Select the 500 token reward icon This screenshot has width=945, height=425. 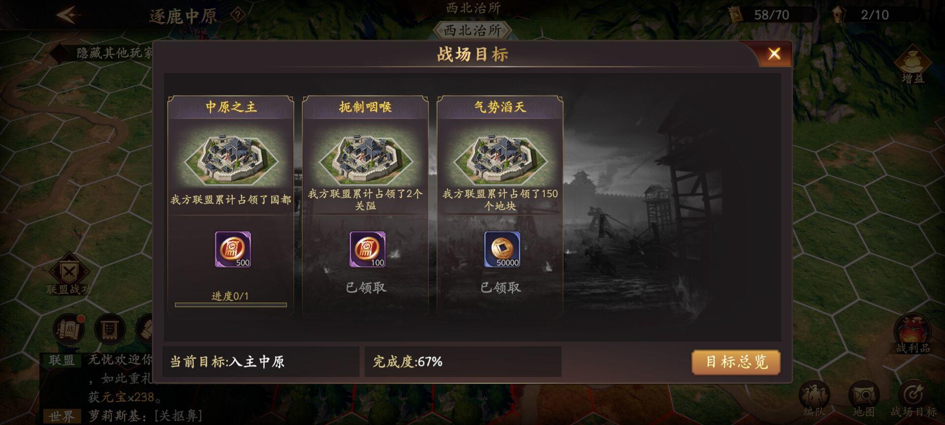coord(233,249)
